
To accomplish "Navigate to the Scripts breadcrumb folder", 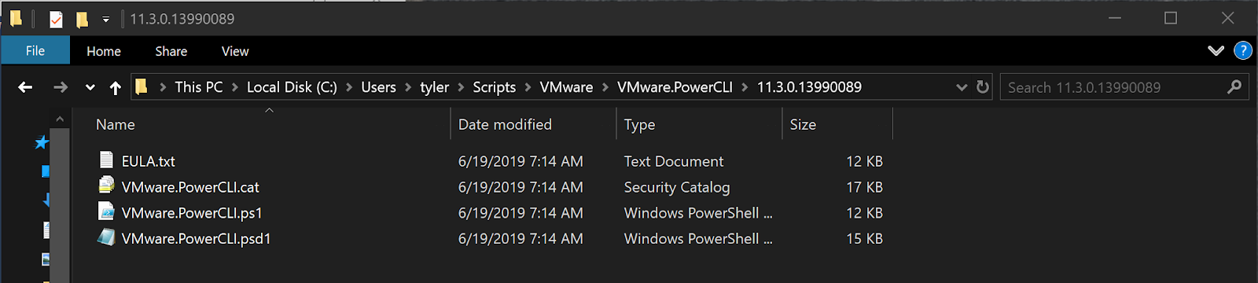I will pos(494,87).
